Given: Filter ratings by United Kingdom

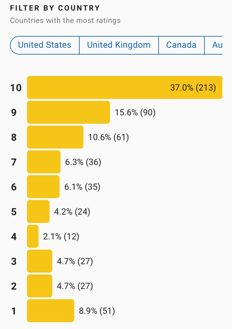Looking at the screenshot, I should click(119, 45).
